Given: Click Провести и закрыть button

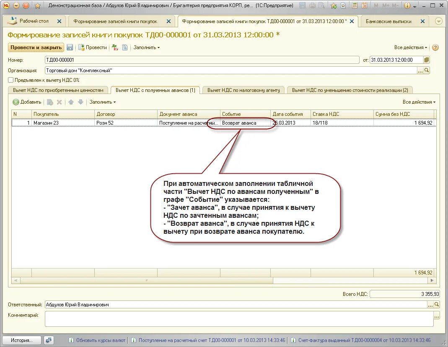Looking at the screenshot, I should (36, 47).
